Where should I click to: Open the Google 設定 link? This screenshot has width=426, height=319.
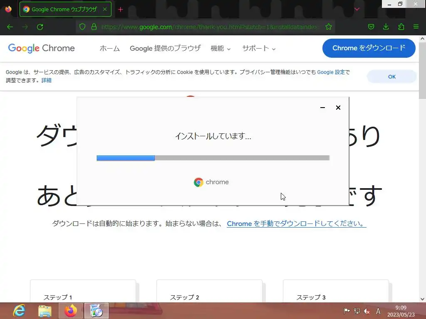point(331,72)
